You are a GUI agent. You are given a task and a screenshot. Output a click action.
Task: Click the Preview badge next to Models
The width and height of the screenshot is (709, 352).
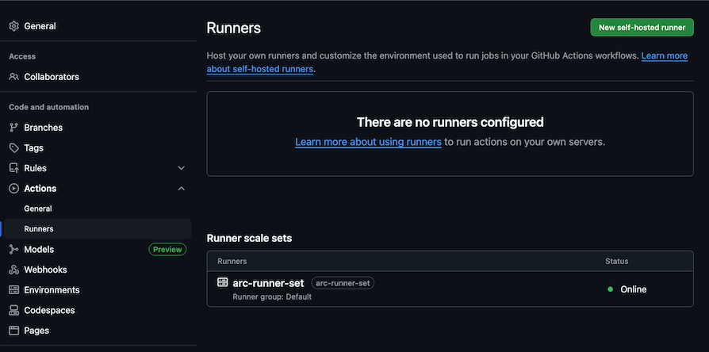[167, 250]
